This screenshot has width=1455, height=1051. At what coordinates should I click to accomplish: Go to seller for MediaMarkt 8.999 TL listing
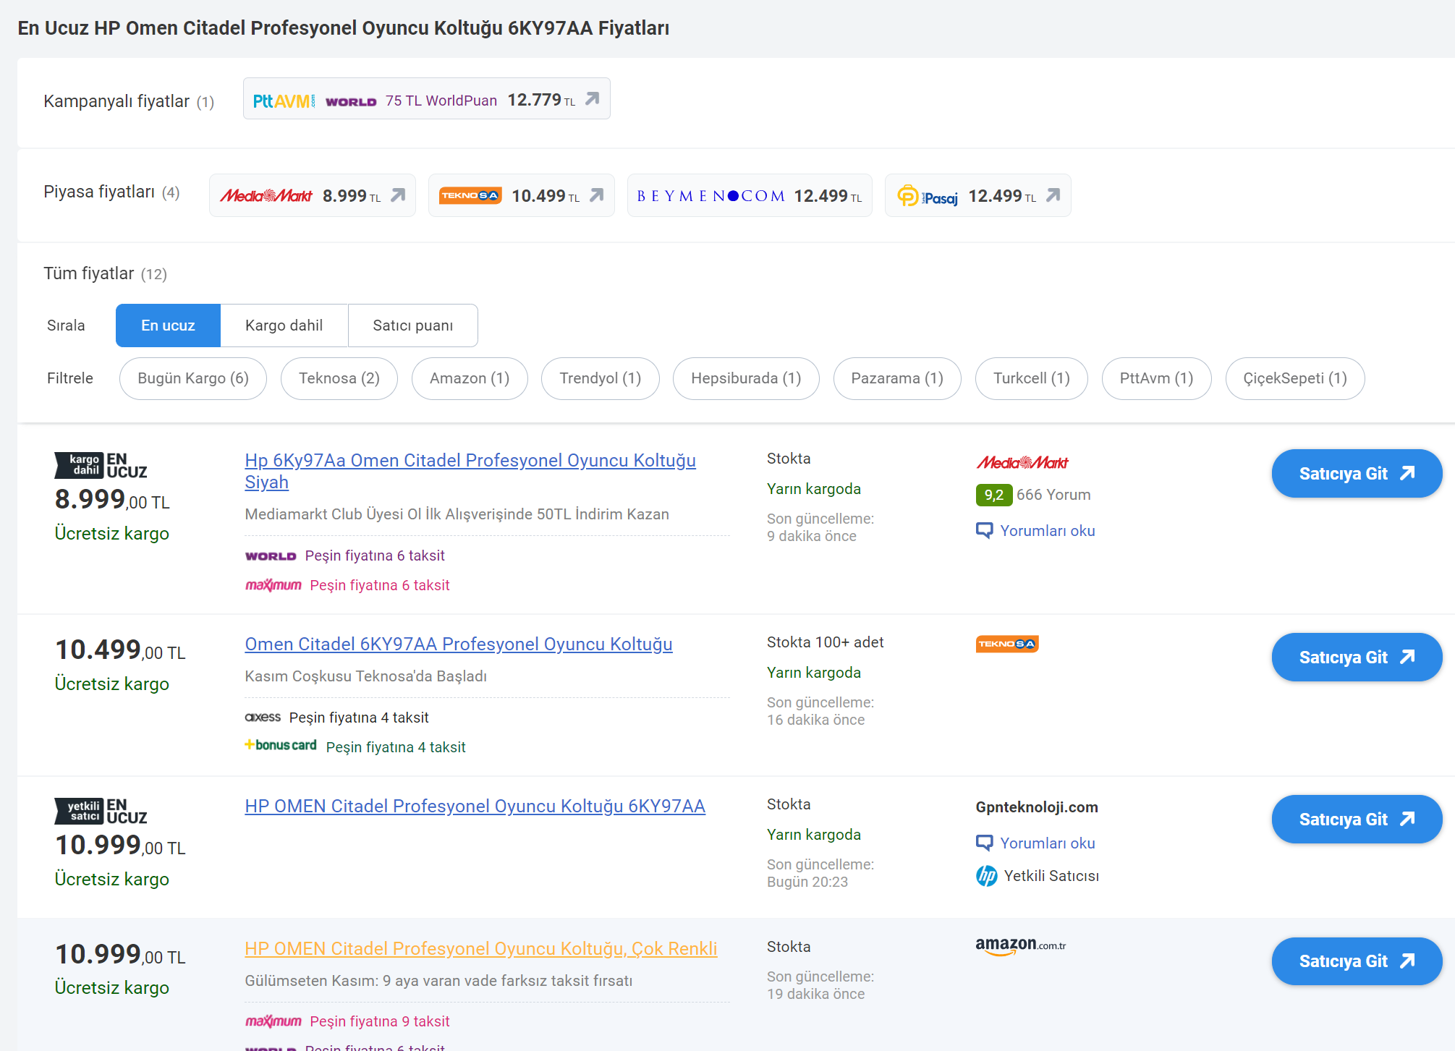point(1357,474)
